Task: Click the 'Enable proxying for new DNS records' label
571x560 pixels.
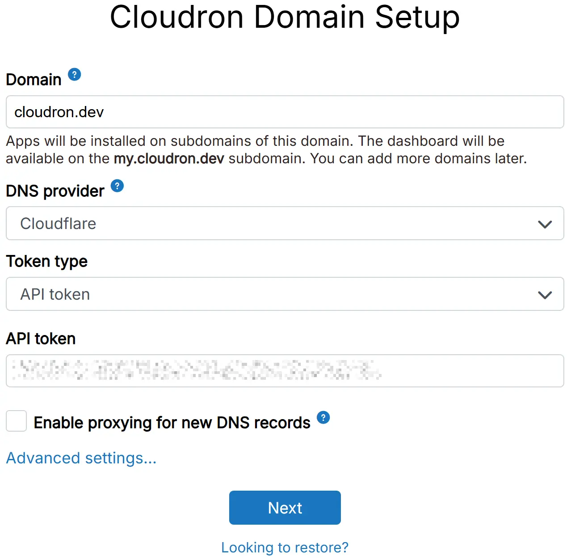Action: point(172,423)
